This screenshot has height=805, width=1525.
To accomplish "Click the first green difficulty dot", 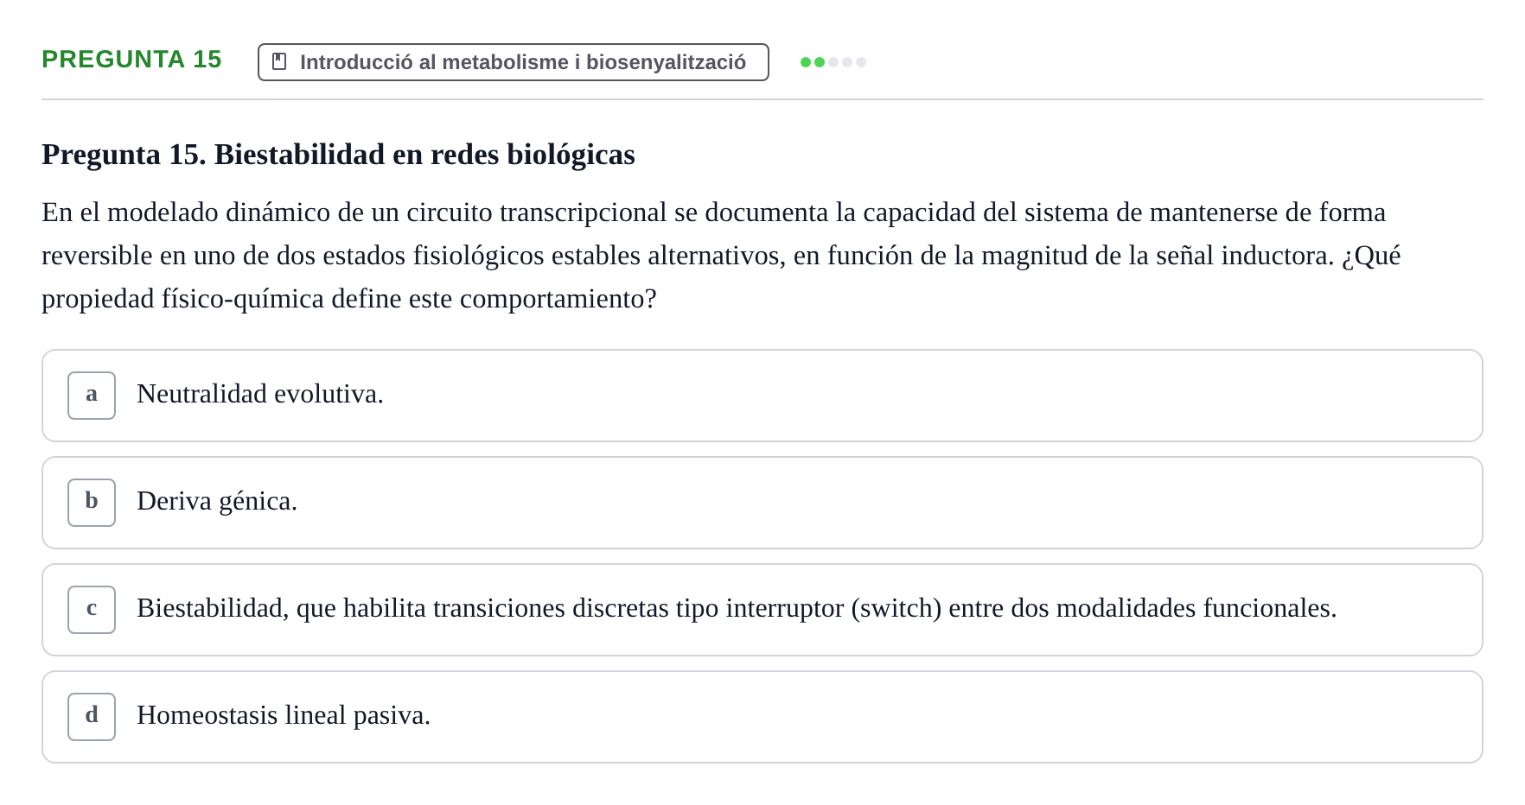I will click(x=806, y=62).
